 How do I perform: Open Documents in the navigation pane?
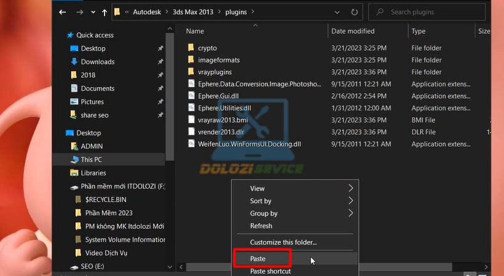click(97, 88)
